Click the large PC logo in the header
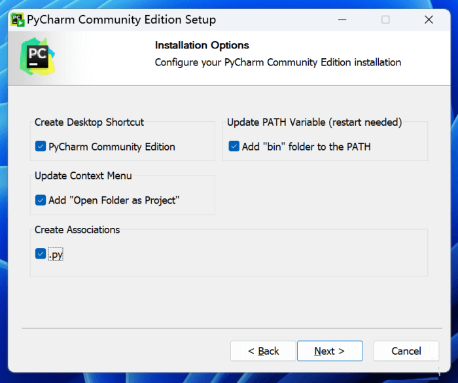The width and height of the screenshot is (458, 383). point(37,57)
